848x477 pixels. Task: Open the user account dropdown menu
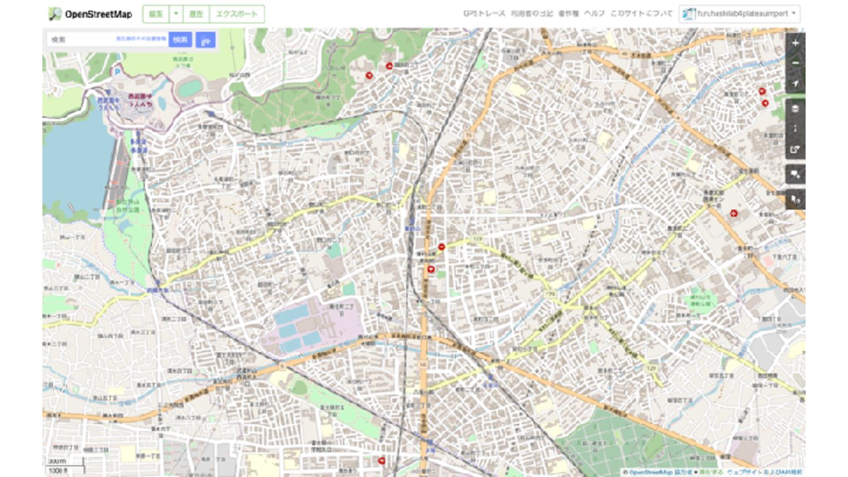740,14
